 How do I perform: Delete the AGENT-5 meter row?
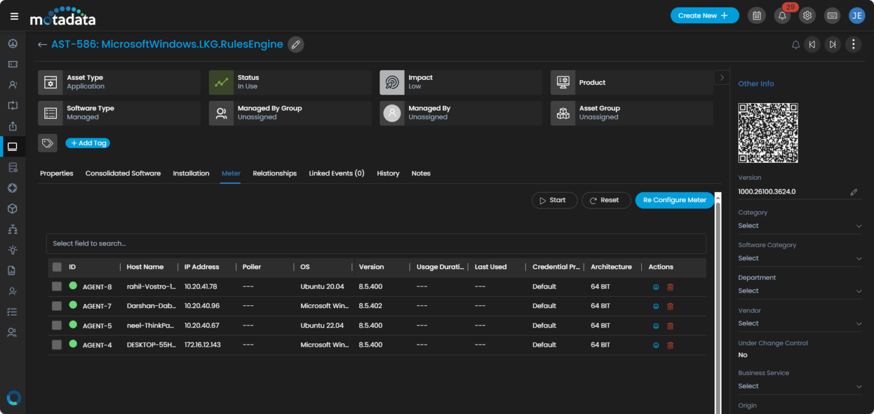click(x=670, y=326)
